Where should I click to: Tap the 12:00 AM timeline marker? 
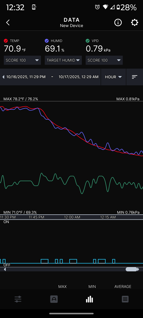(72, 217)
